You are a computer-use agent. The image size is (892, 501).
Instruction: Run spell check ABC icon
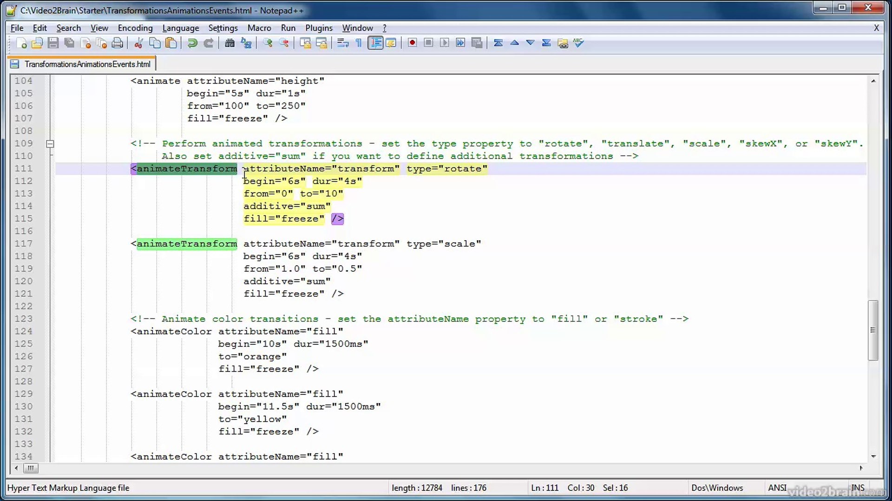pos(578,43)
